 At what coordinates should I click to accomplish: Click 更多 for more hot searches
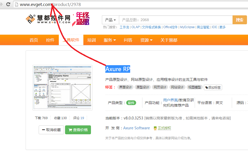coord(222,27)
